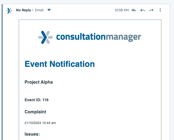174x140 pixels.
Task: Click the Event ID: 116 line
Action: (36, 100)
